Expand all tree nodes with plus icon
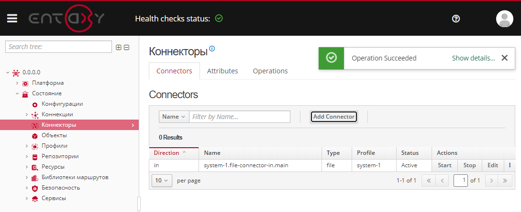 point(119,47)
